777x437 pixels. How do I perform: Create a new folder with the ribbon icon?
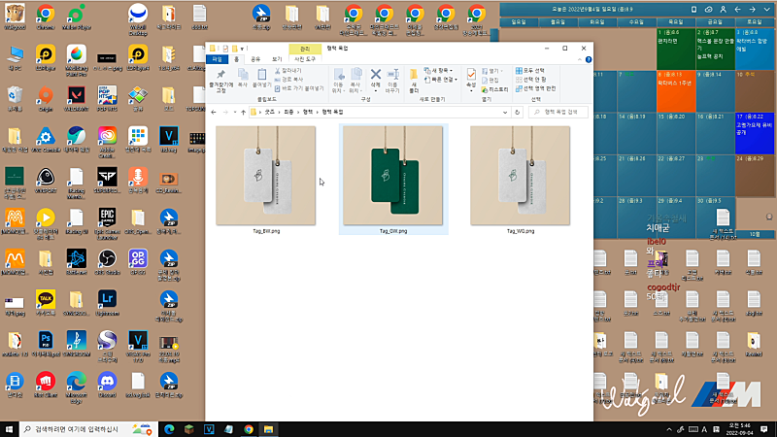pos(414,77)
